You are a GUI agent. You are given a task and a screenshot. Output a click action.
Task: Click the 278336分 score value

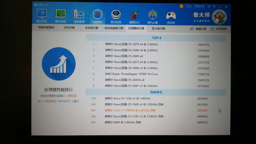[x=203, y=51]
